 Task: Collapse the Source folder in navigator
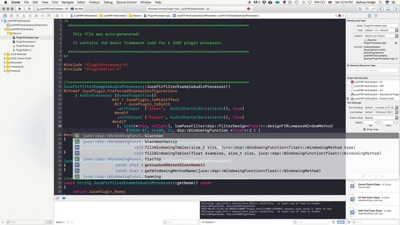pos(8,33)
